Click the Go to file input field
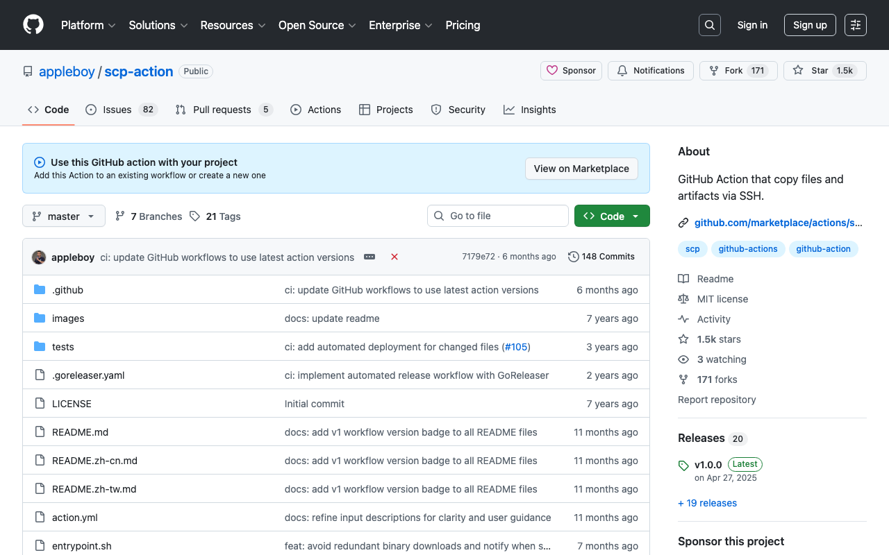 coord(498,216)
